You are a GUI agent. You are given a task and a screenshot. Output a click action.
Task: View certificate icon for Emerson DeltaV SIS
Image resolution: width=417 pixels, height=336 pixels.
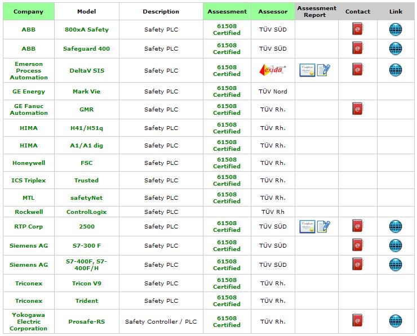click(307, 70)
